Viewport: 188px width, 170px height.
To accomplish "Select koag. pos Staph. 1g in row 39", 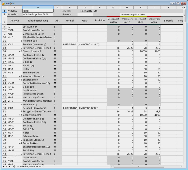I will tap(38, 140).
